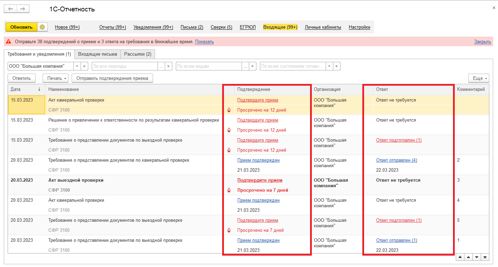This screenshot has height=267, width=498.
Task: Switch to Входящие письма tab
Action: tap(98, 54)
